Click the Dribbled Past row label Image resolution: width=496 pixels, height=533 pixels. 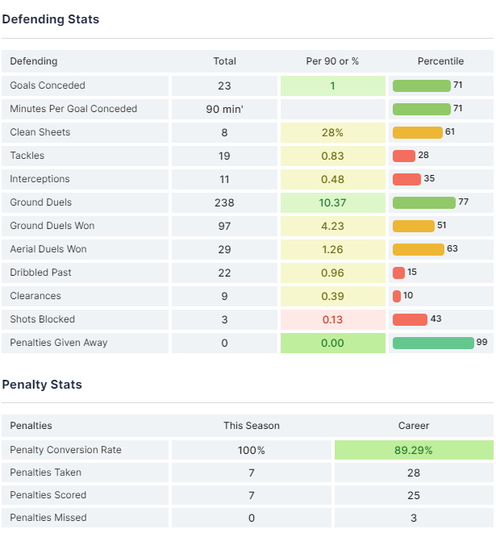click(x=40, y=273)
